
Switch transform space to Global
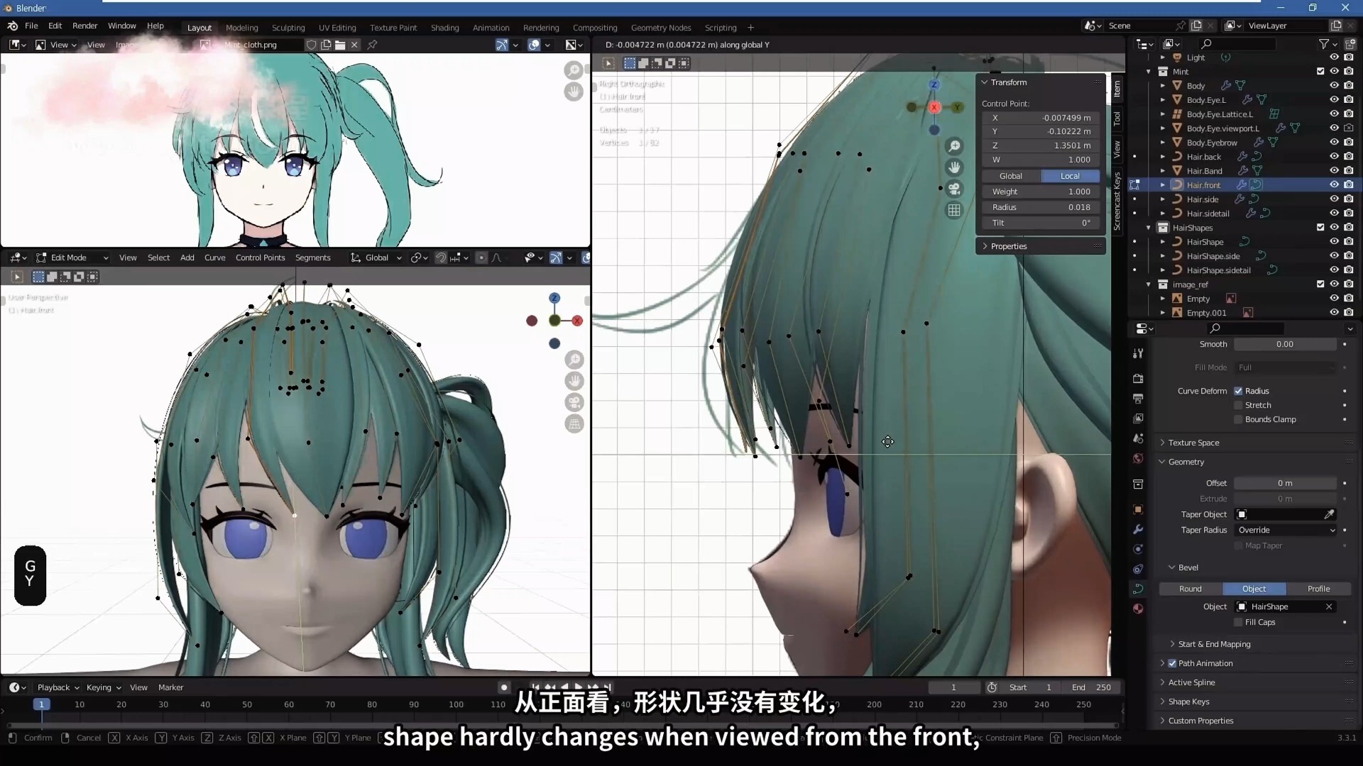(1010, 176)
